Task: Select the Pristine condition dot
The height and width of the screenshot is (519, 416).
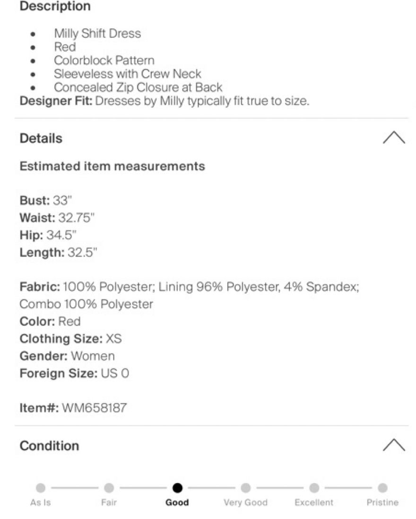Action: tap(382, 487)
